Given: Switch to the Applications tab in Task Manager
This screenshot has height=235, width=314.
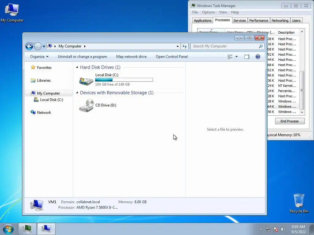Looking at the screenshot, I should (x=202, y=21).
